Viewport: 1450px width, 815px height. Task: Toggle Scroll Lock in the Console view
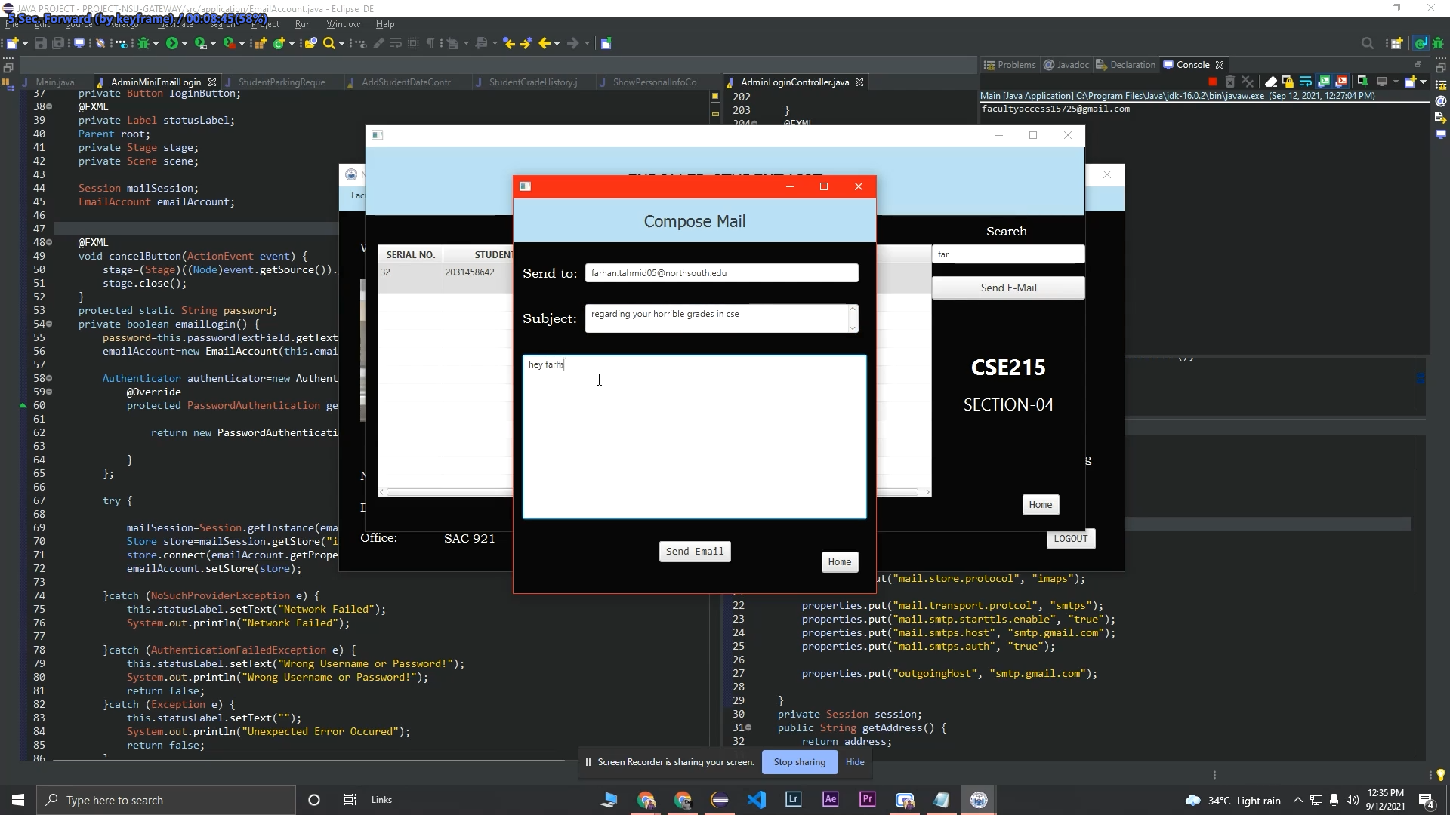tap(1288, 81)
